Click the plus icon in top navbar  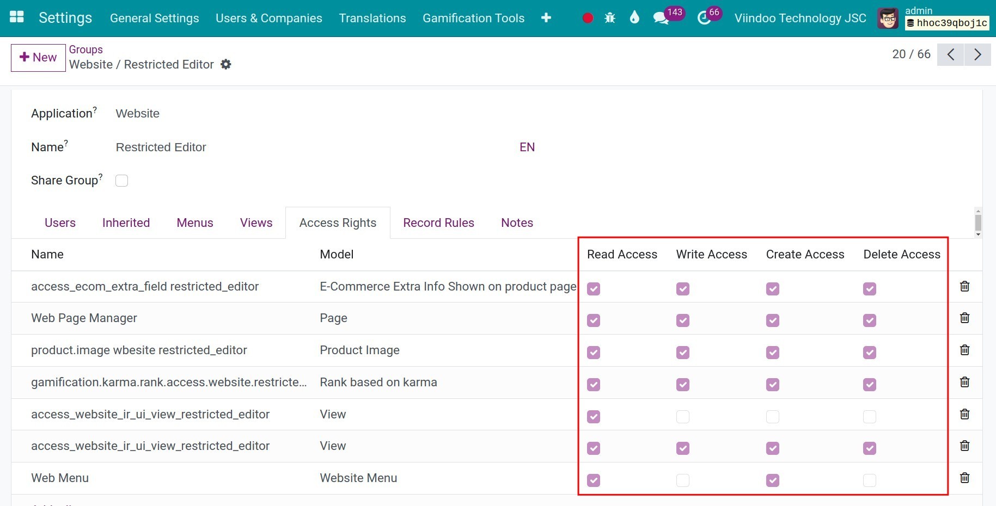[x=546, y=18]
